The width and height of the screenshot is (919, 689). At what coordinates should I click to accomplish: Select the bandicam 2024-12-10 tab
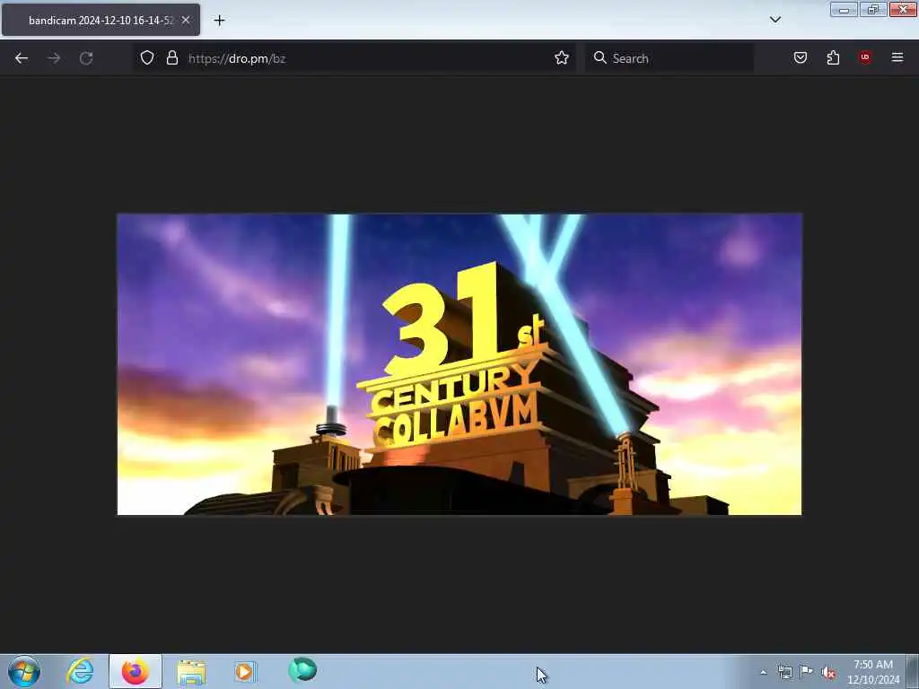(101, 20)
